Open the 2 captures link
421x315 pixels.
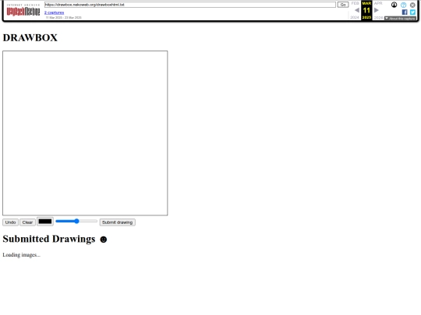pos(55,12)
